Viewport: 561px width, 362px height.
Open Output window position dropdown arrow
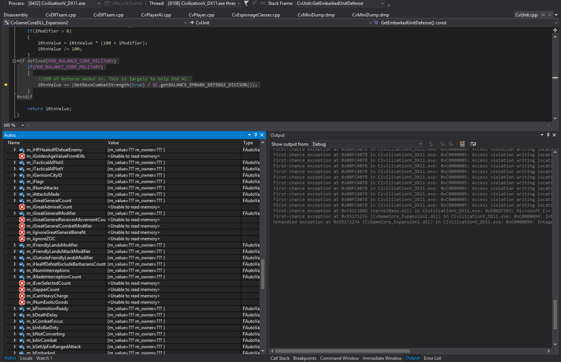point(542,135)
